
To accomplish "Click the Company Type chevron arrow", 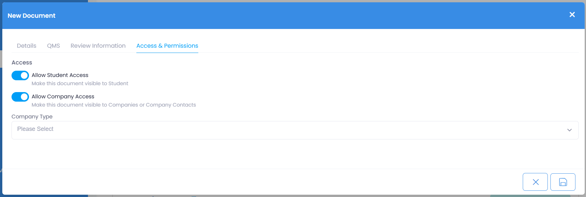I will click(x=569, y=130).
